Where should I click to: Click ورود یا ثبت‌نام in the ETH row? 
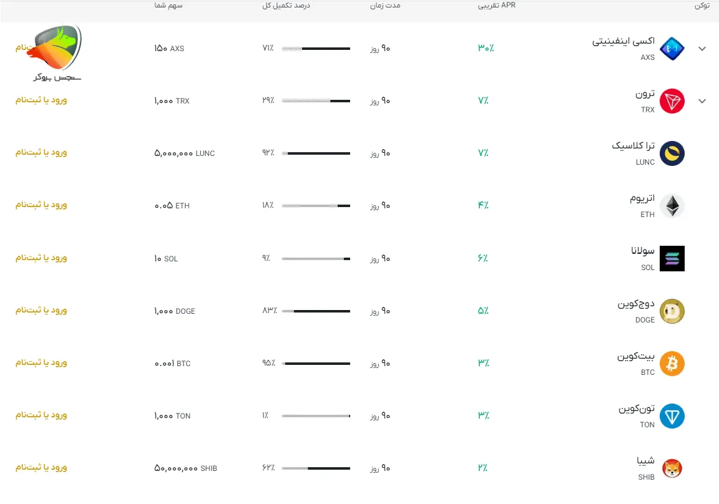click(x=41, y=205)
